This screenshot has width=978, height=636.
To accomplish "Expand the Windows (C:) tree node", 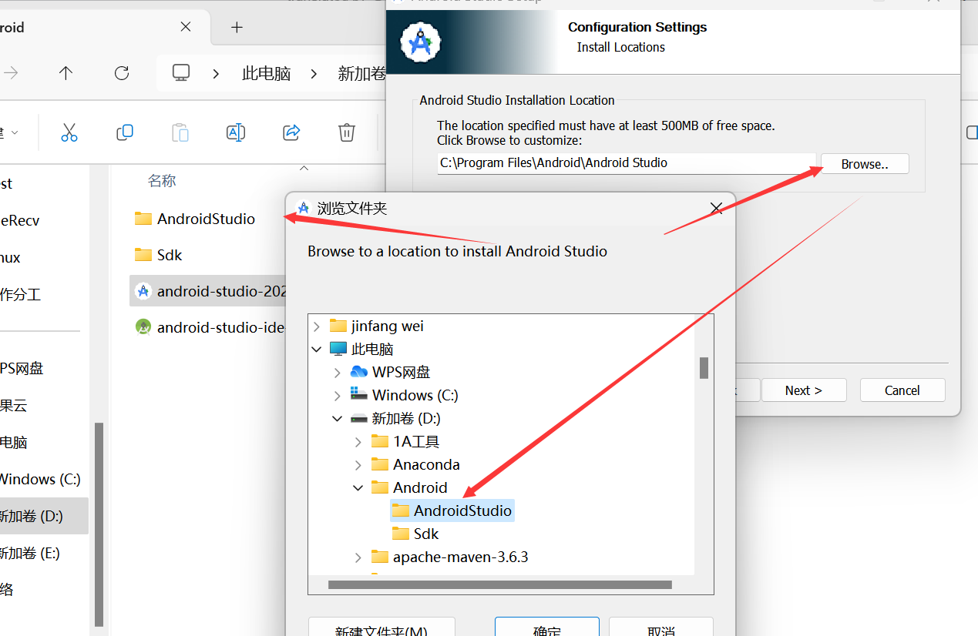I will [x=338, y=396].
